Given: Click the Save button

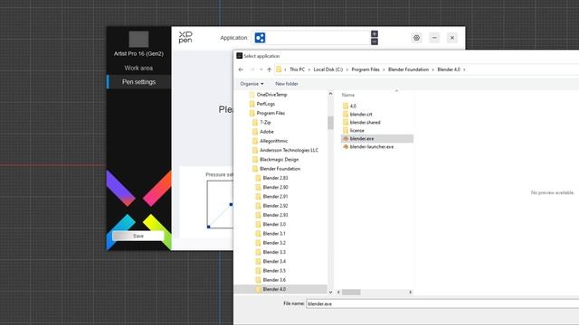Looking at the screenshot, I should coord(138,236).
